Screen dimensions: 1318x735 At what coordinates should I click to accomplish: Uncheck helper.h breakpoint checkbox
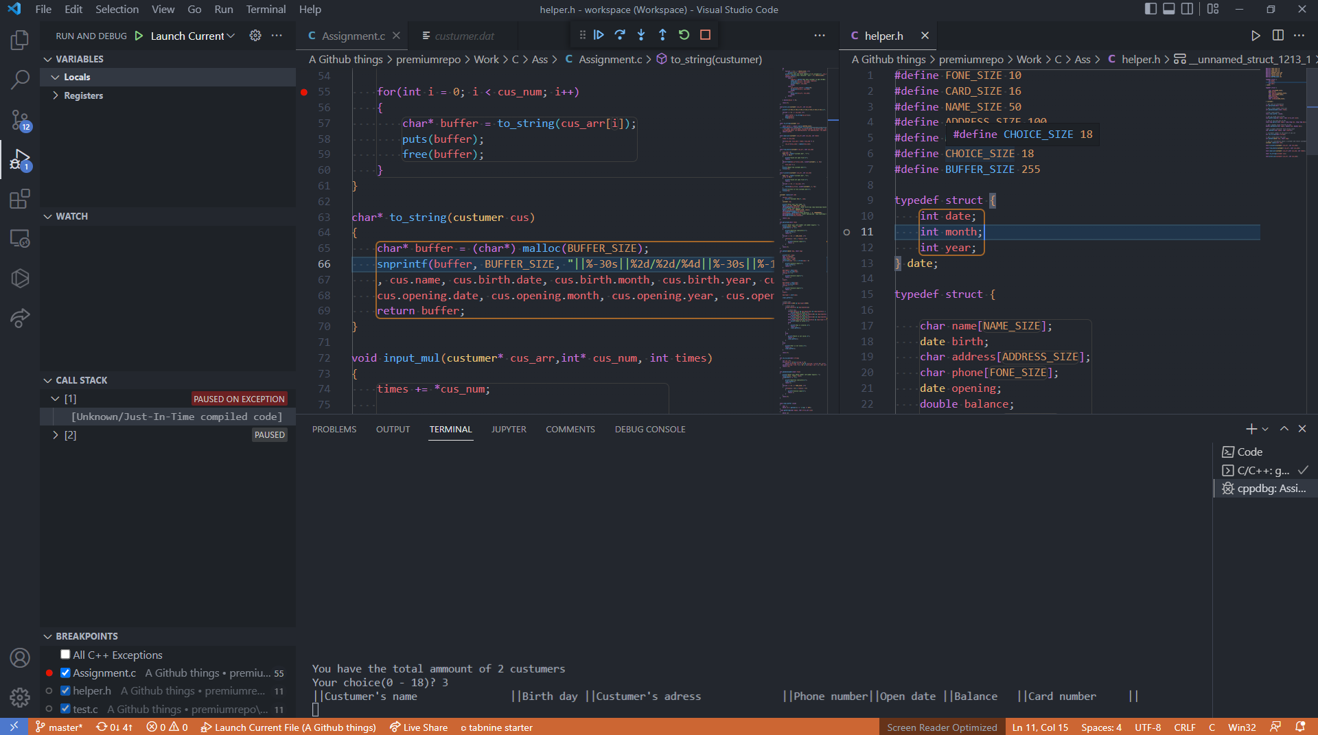(65, 690)
